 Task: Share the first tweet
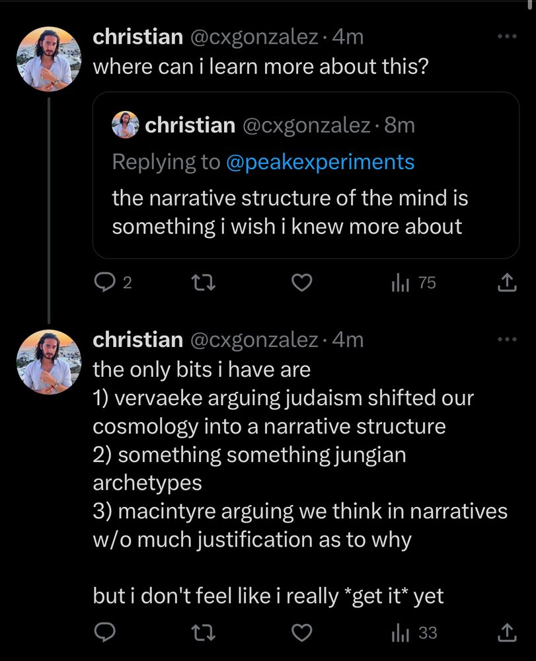[506, 283]
